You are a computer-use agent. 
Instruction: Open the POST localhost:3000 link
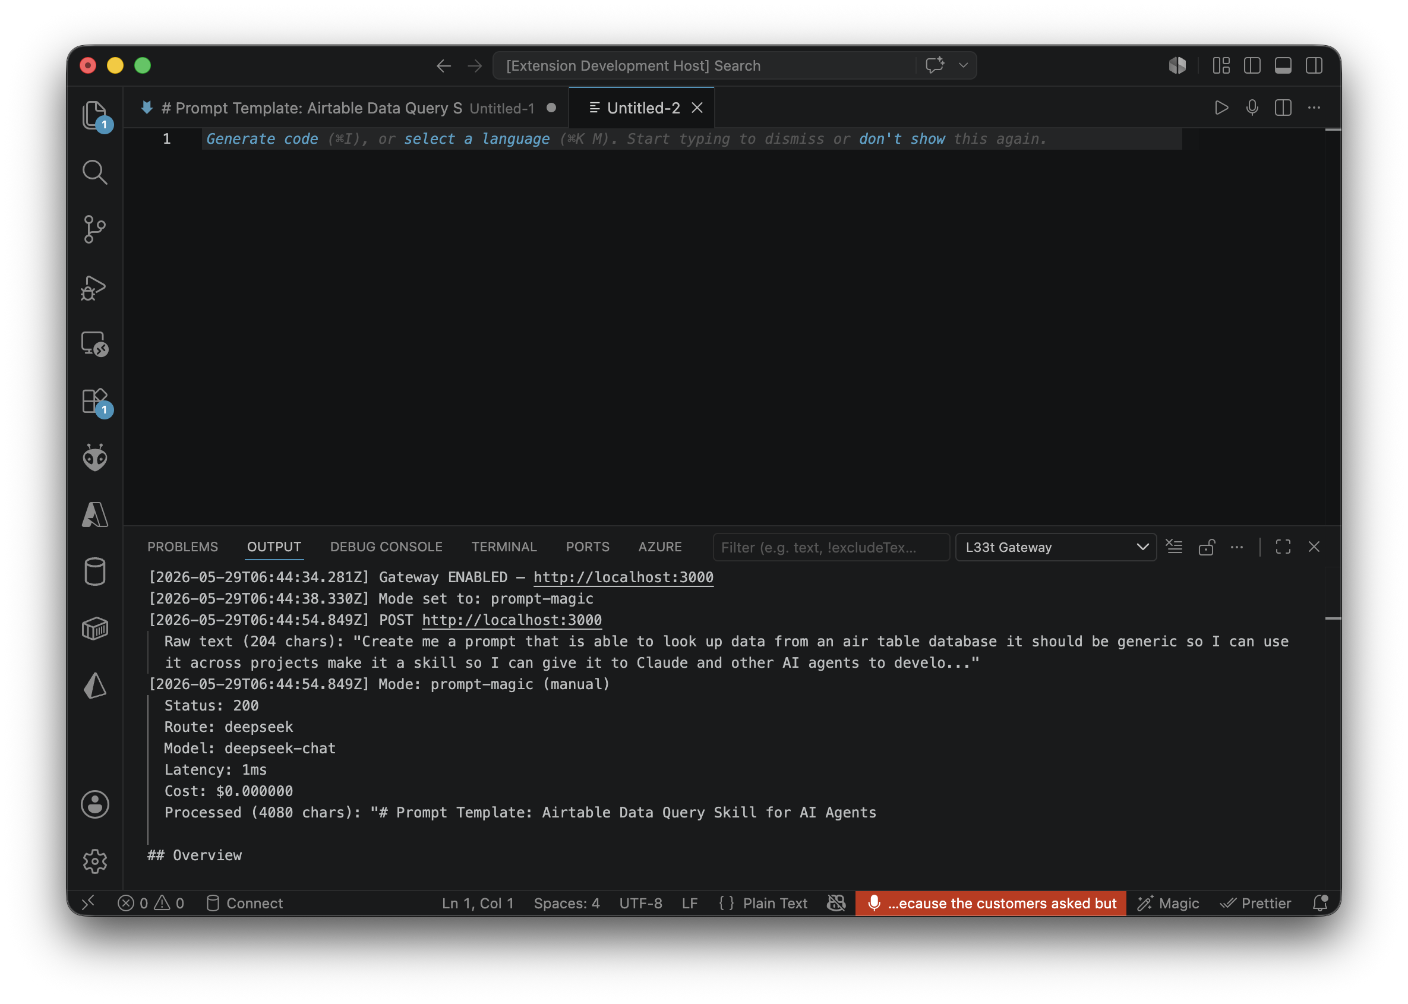[512, 620]
